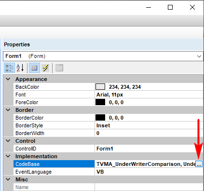Click the 234, 234, 234 BackColor value
204x191 pixels.
tap(125, 87)
